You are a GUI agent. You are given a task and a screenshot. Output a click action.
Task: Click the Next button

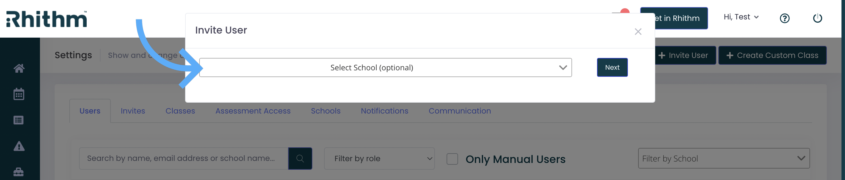coord(612,67)
